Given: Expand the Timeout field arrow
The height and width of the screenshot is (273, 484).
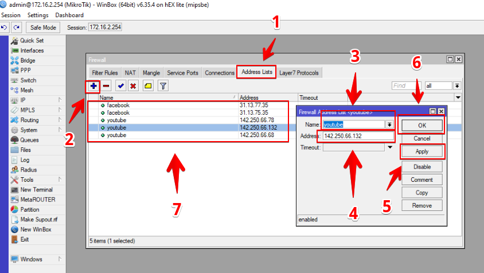Looking at the screenshot, I should (x=390, y=147).
